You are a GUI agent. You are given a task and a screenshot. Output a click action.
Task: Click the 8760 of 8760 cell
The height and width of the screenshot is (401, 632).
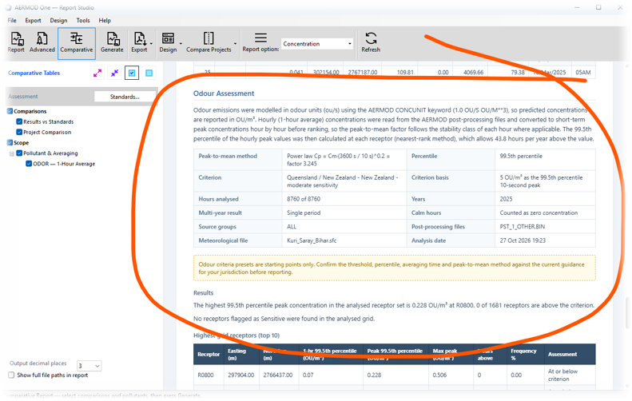click(x=344, y=199)
